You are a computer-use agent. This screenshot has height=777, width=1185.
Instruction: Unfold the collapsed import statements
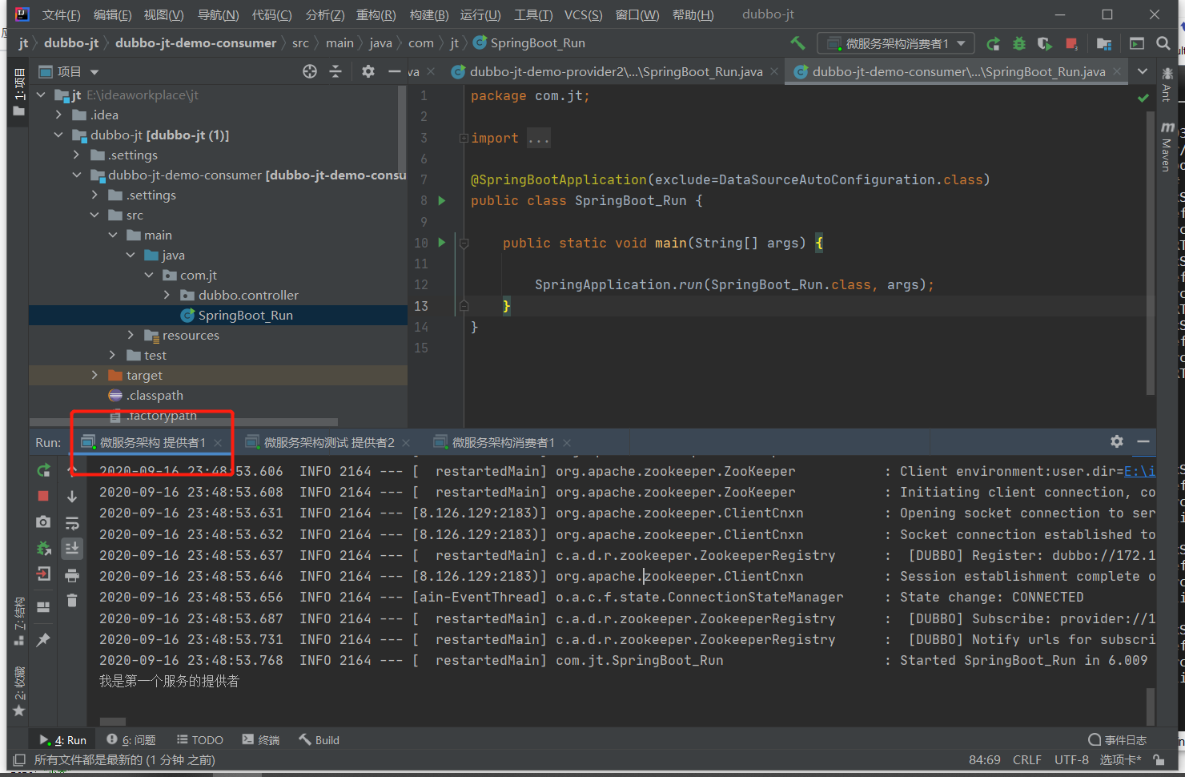click(x=464, y=138)
